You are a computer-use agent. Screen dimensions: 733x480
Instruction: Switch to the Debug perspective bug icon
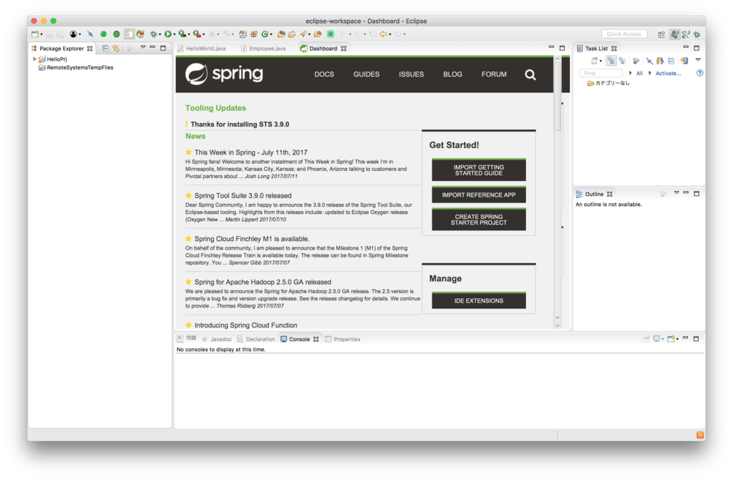pos(696,34)
